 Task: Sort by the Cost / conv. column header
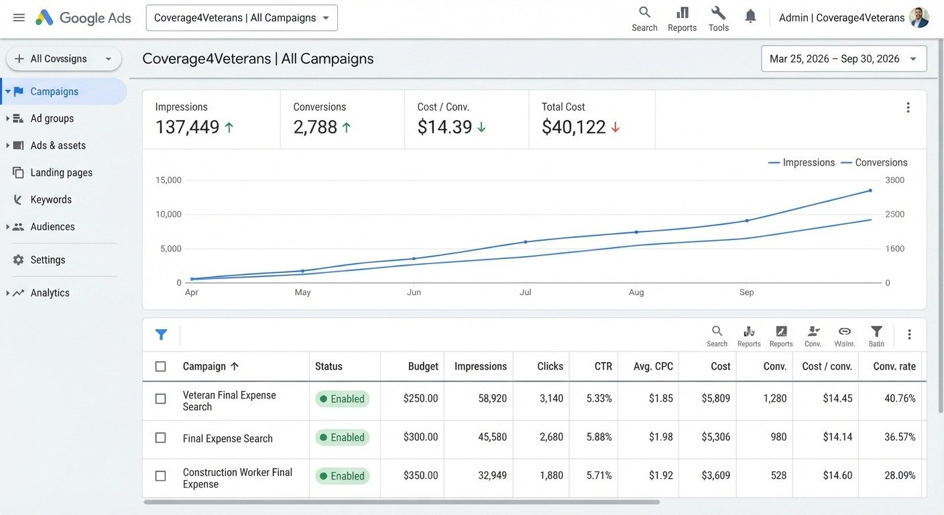coord(827,367)
